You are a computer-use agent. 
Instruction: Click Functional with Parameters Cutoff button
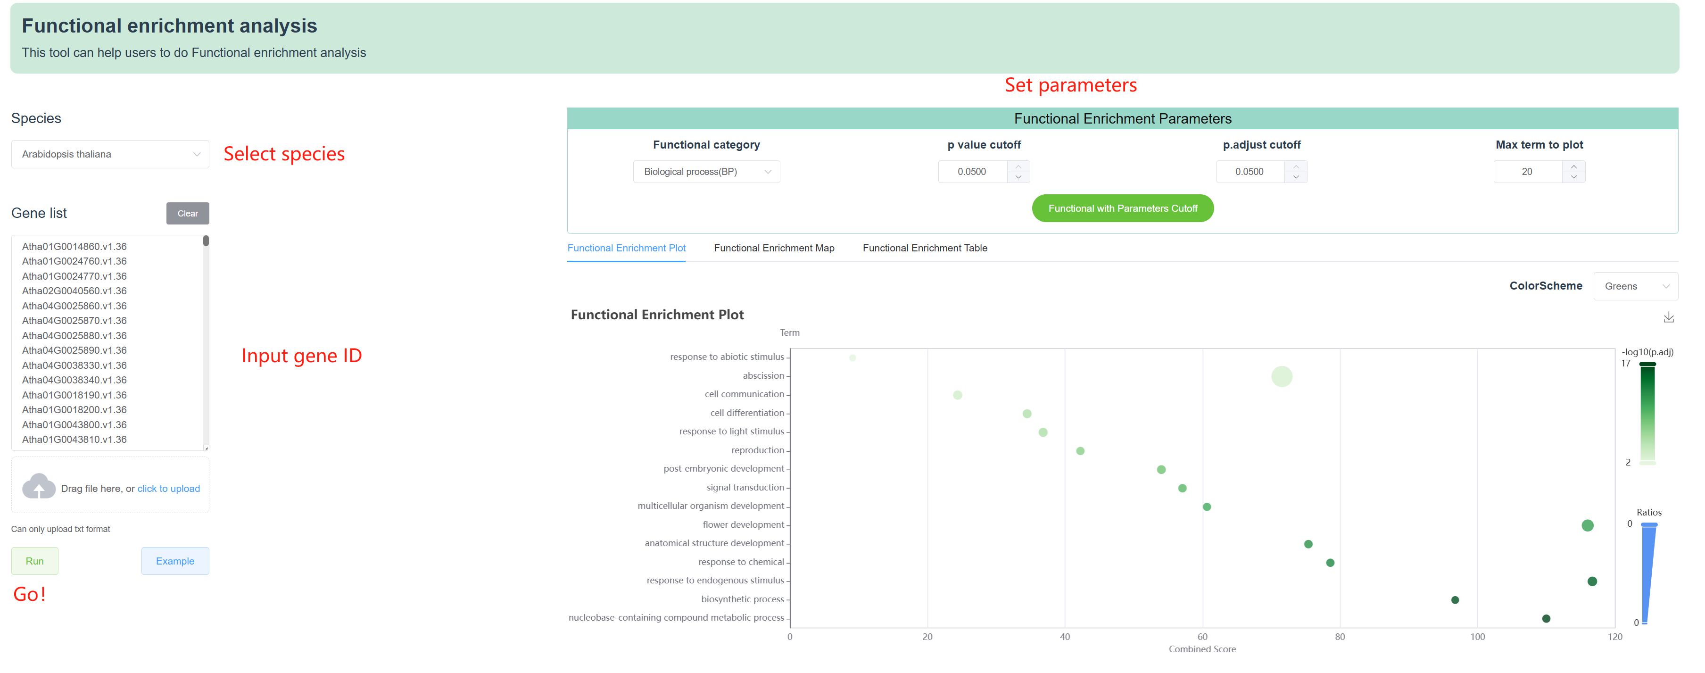click(x=1123, y=208)
